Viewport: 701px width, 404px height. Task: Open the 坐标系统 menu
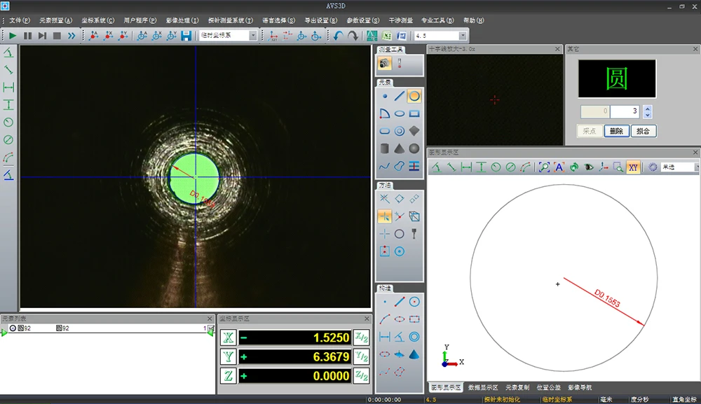click(x=97, y=20)
